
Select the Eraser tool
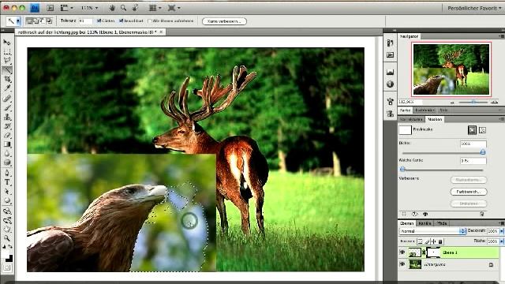[7, 135]
